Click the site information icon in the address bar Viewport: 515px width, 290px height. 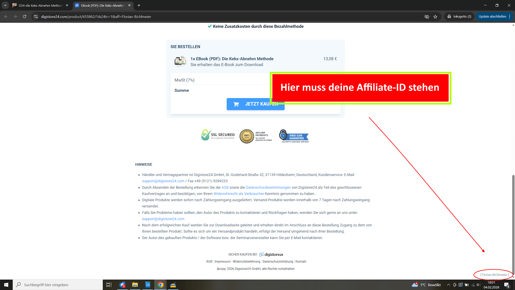36,16
